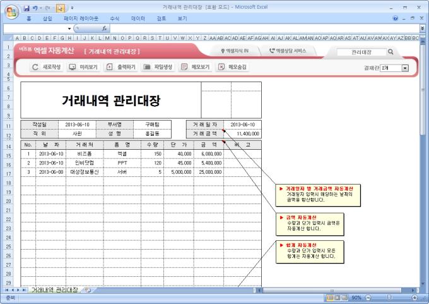Click the 메모숨김 button
The width and height of the screenshot is (429, 304).
point(232,67)
